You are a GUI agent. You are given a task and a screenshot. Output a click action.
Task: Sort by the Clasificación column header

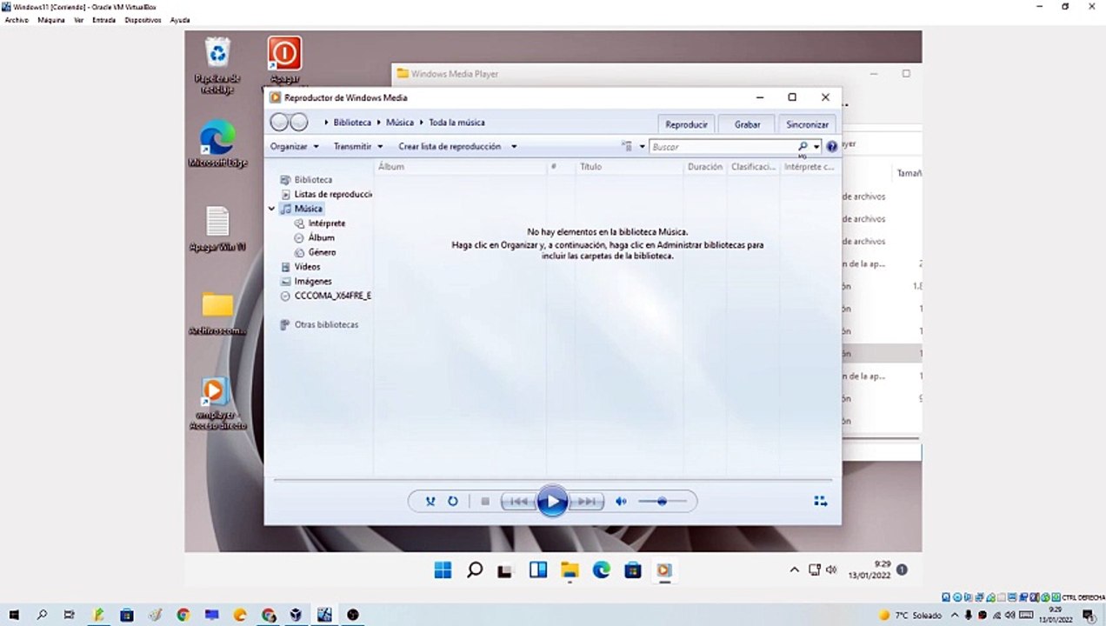point(753,167)
